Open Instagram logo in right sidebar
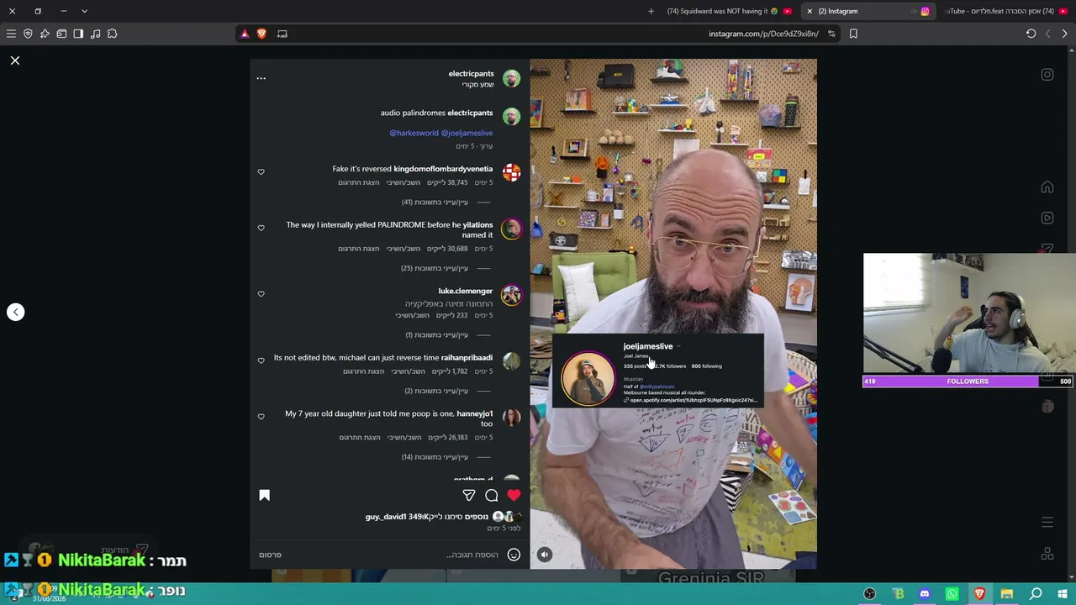The width and height of the screenshot is (1076, 605). click(1047, 75)
